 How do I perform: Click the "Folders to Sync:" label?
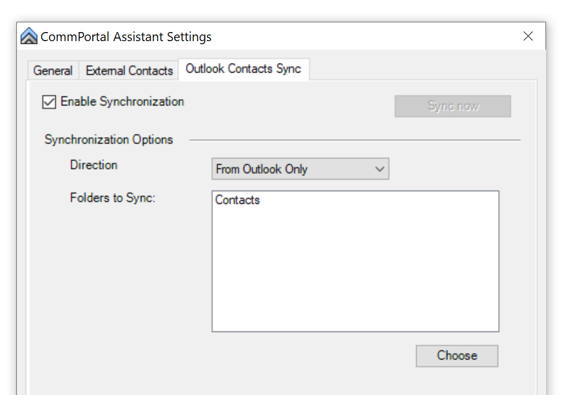pos(112,198)
